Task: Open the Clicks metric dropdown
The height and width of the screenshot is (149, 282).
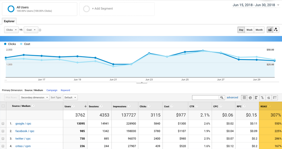Action: tap(11, 30)
